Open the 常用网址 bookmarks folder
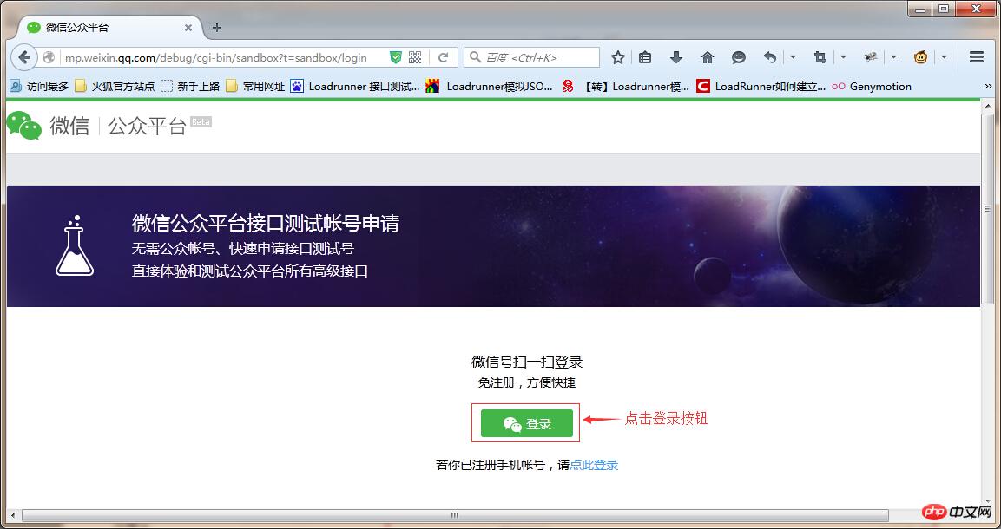 [260, 86]
